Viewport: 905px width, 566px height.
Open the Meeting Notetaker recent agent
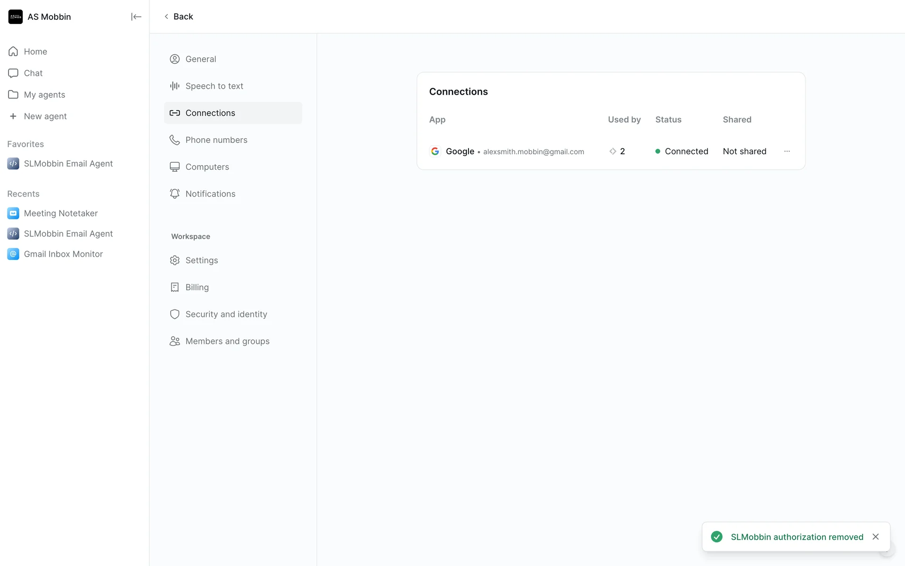click(x=61, y=213)
